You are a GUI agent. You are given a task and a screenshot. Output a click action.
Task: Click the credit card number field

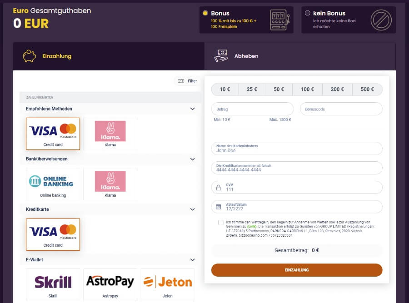tap(297, 168)
